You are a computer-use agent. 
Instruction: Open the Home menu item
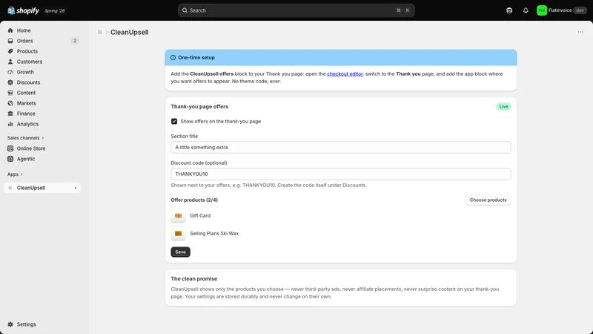[42, 30]
